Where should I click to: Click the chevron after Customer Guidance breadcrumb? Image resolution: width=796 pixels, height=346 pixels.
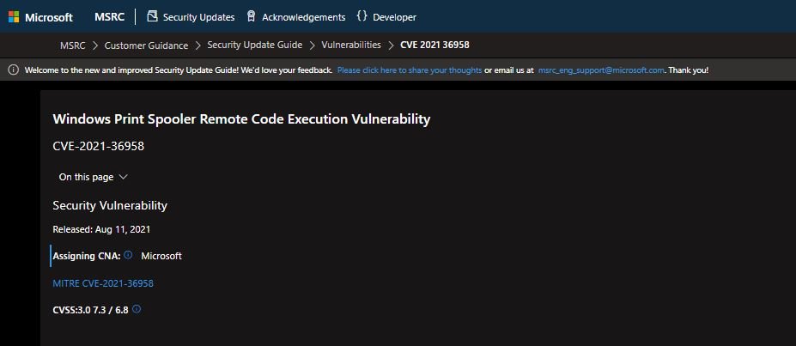[197, 46]
